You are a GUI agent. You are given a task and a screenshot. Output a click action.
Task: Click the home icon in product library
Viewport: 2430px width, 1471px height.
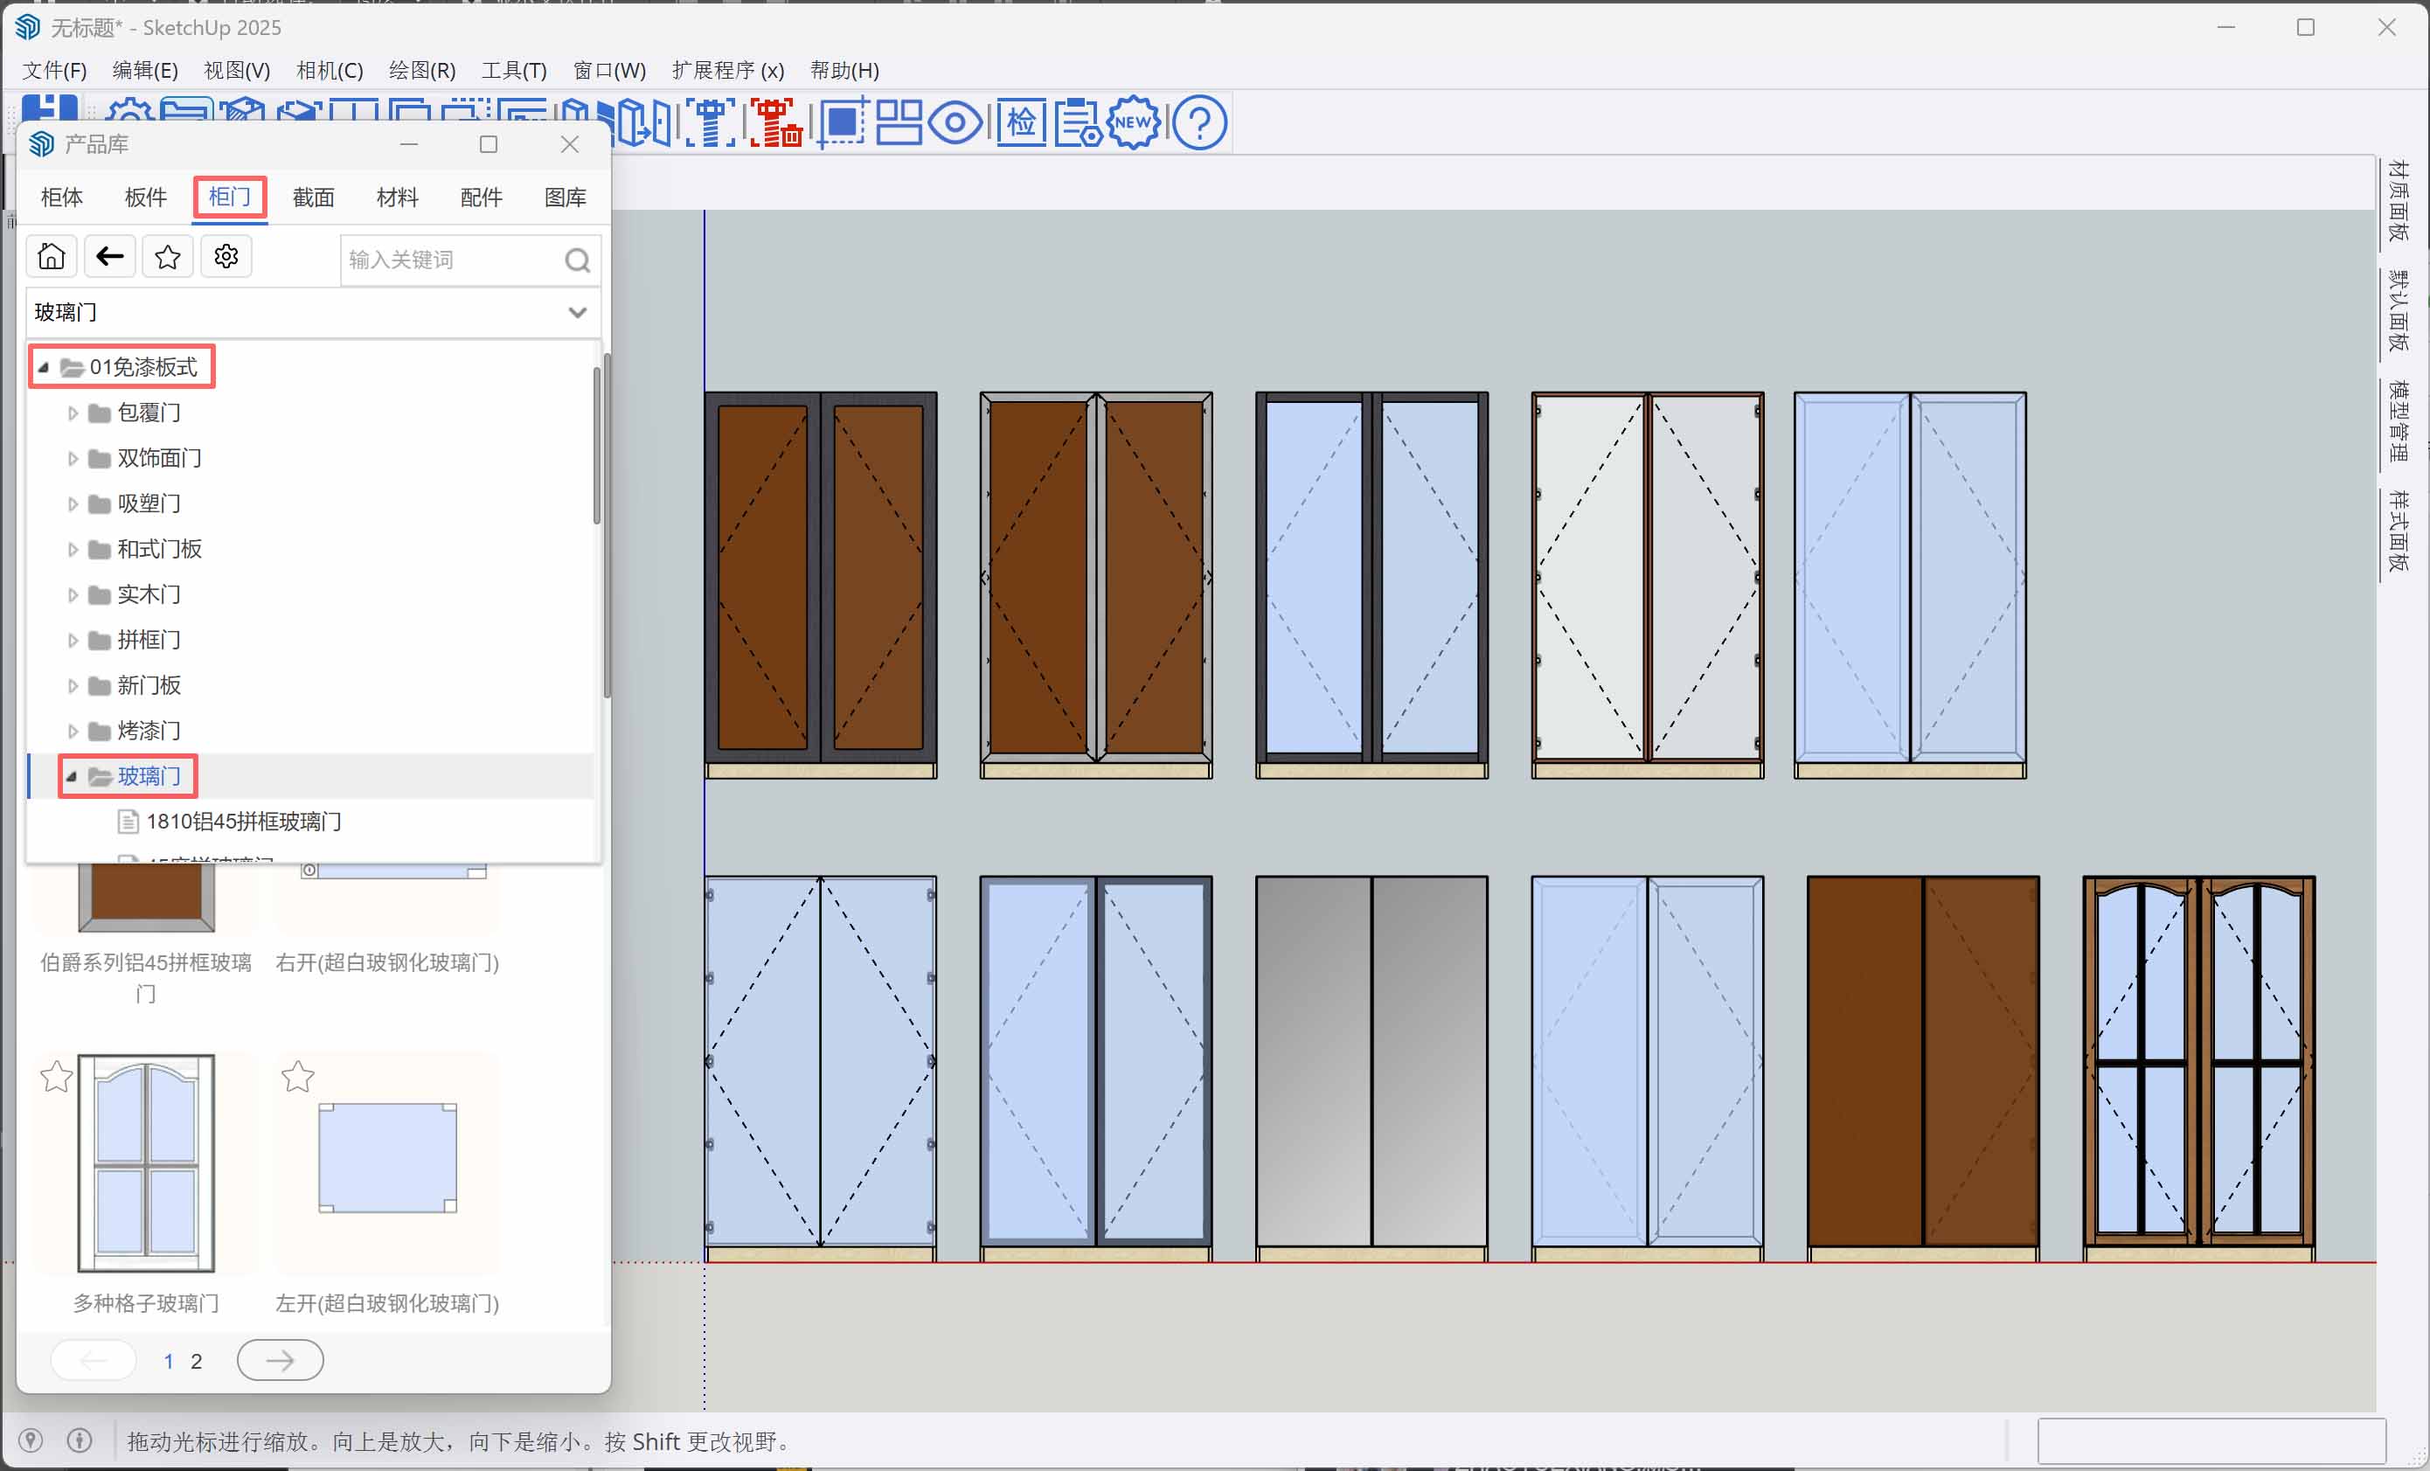pyautogui.click(x=52, y=257)
